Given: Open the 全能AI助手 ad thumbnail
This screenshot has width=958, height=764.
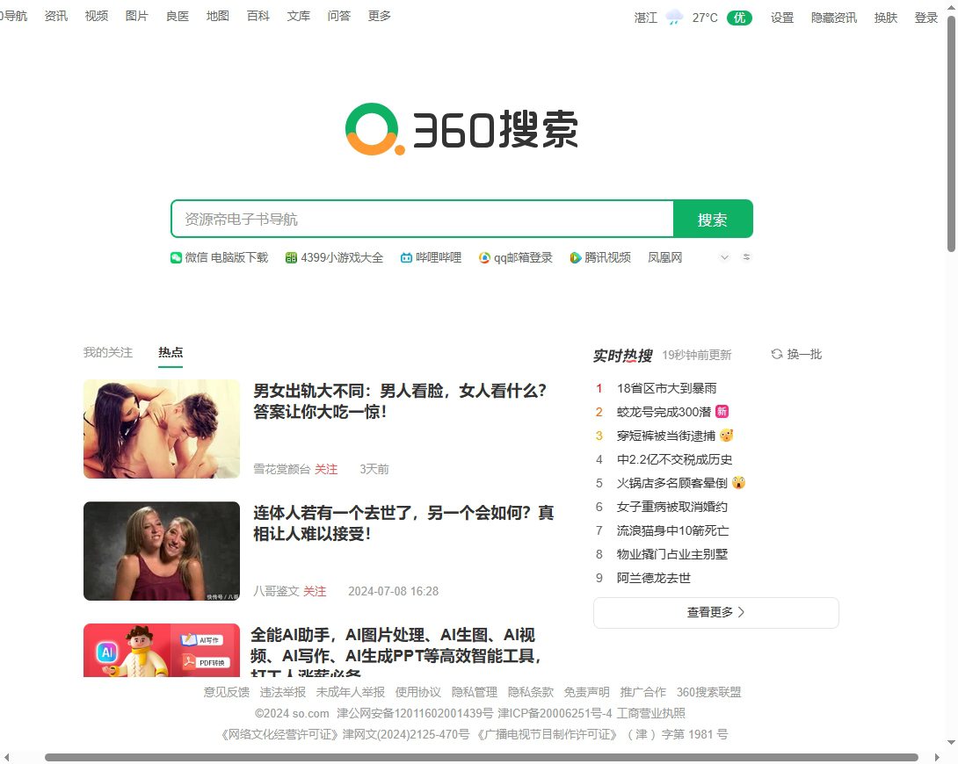Looking at the screenshot, I should (x=162, y=650).
